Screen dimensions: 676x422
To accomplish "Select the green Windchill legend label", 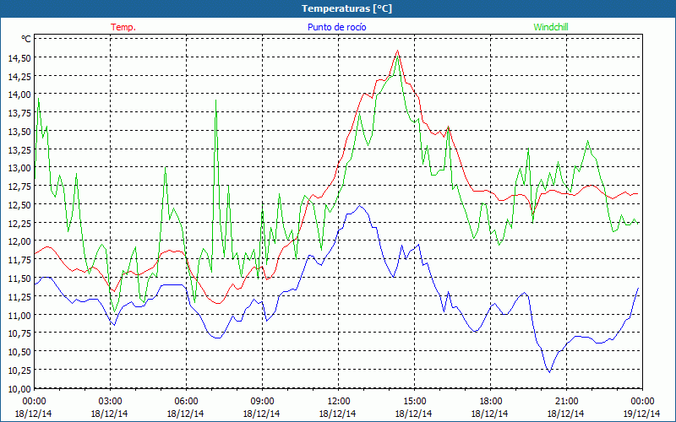I will pos(551,27).
